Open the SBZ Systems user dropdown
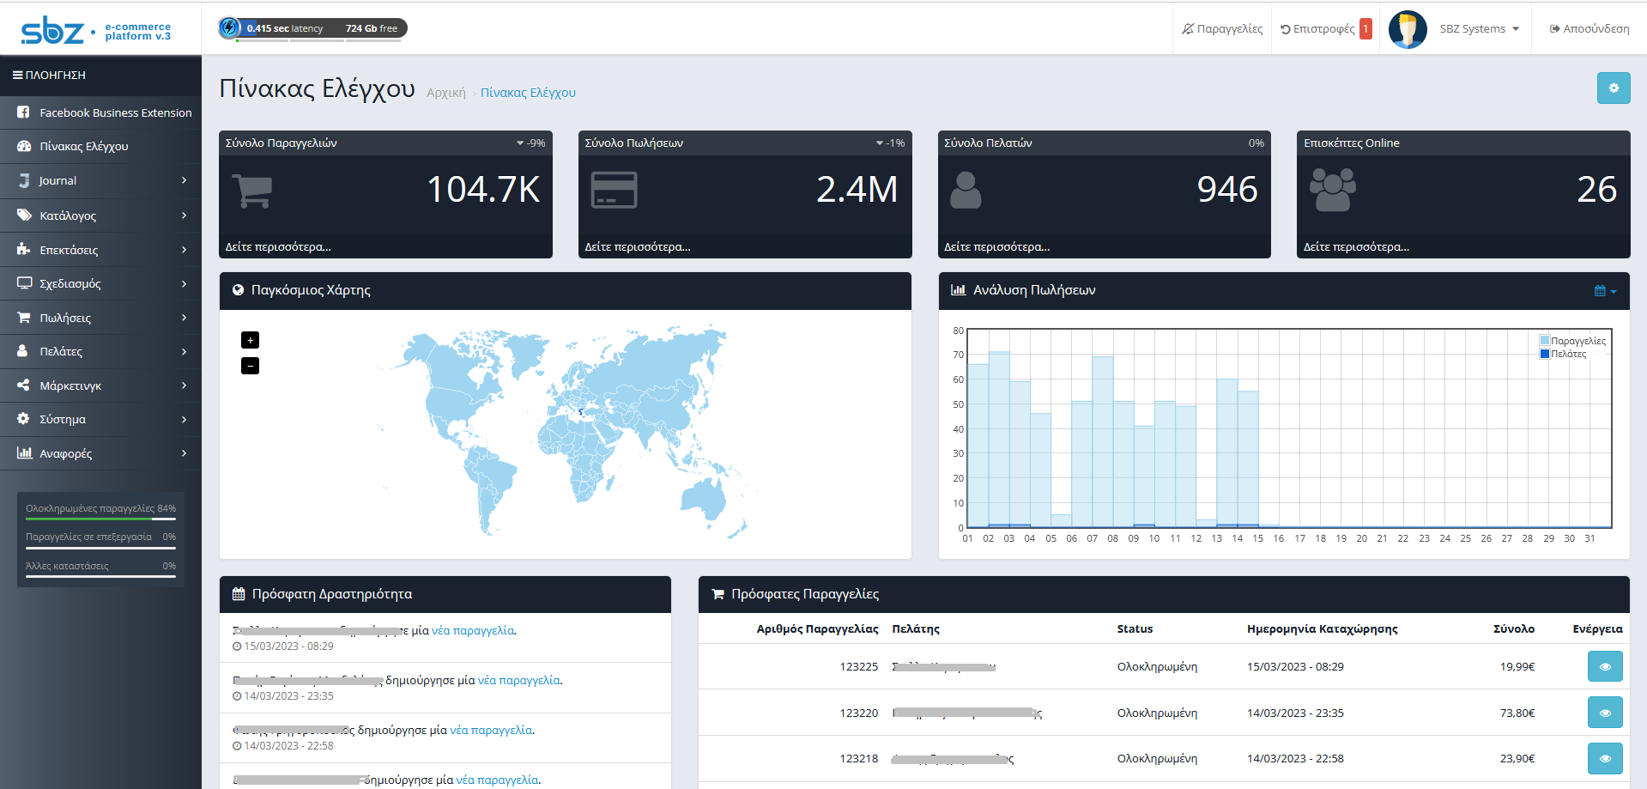The width and height of the screenshot is (1647, 789). [1479, 29]
